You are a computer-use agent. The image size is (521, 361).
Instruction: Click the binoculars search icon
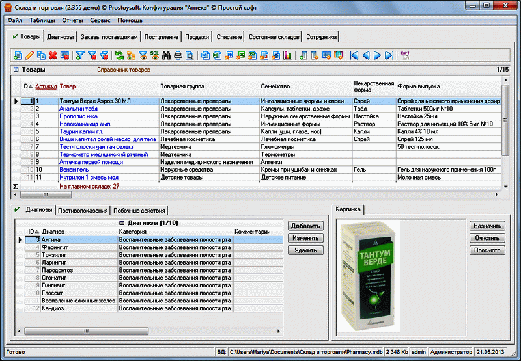(166, 56)
